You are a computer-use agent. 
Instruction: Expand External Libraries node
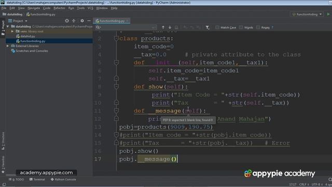point(8,46)
